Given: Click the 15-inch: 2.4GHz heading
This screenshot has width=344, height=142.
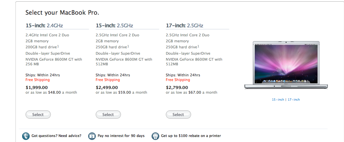Looking at the screenshot, I should tap(44, 26).
